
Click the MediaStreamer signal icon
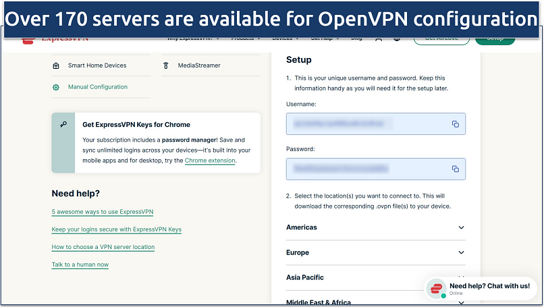click(x=165, y=65)
